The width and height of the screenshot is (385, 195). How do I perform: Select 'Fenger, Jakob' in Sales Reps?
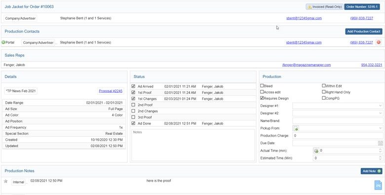(x=14, y=65)
